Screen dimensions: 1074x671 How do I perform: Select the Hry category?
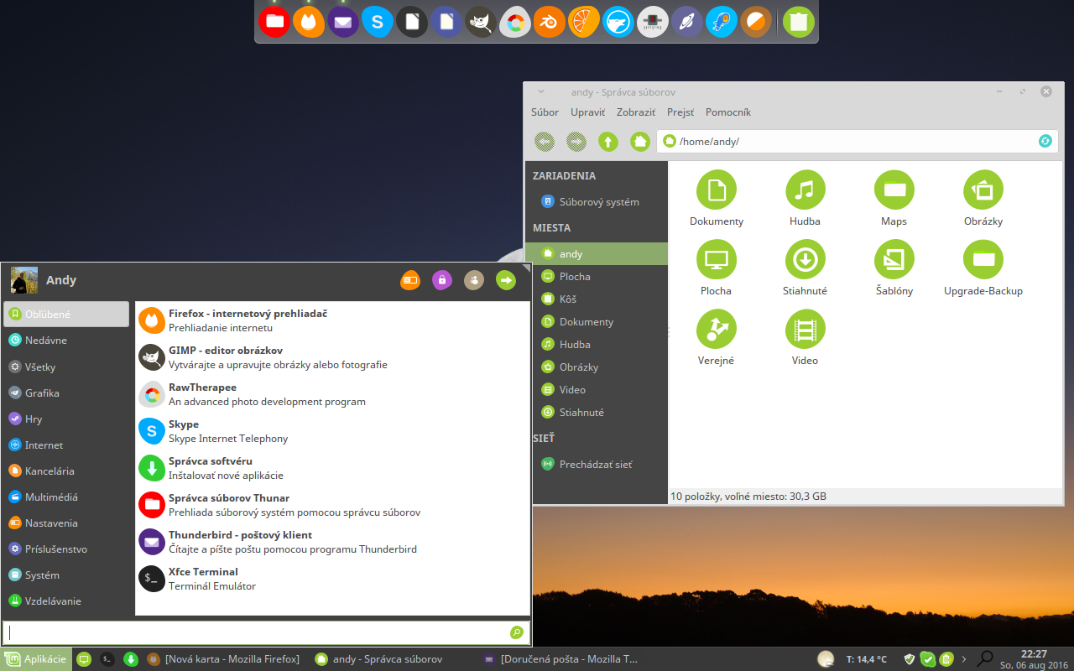click(66, 419)
